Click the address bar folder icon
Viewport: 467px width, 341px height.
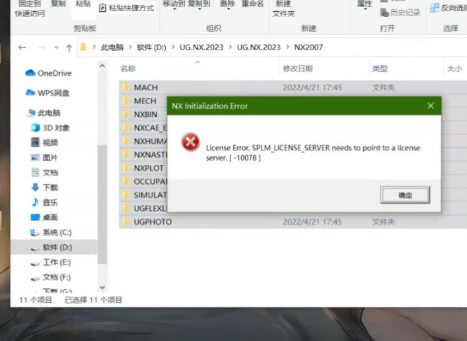click(x=83, y=47)
